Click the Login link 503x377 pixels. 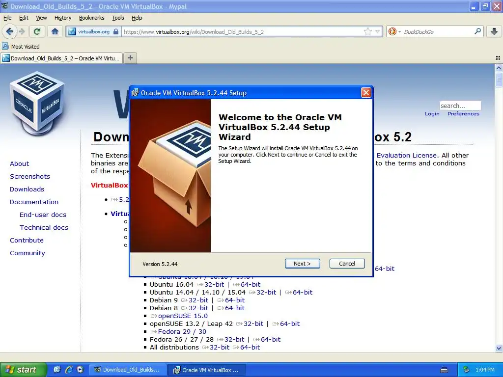click(x=432, y=114)
